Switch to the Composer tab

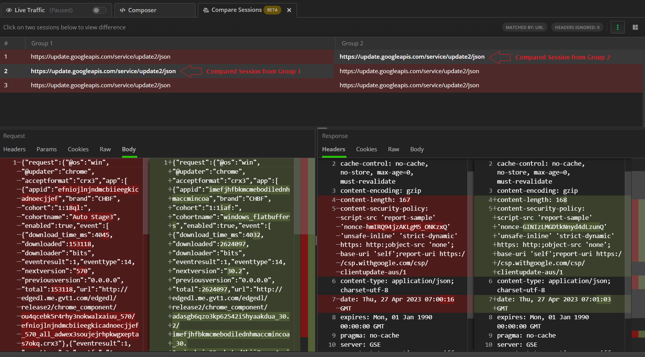(x=155, y=10)
